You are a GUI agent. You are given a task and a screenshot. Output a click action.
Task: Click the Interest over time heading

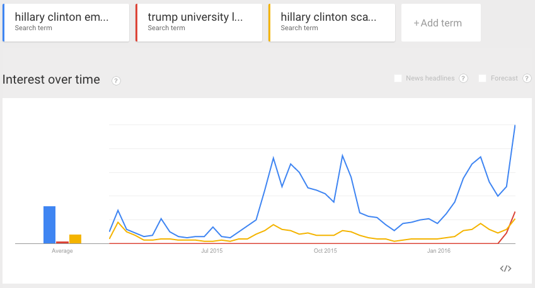click(x=51, y=79)
